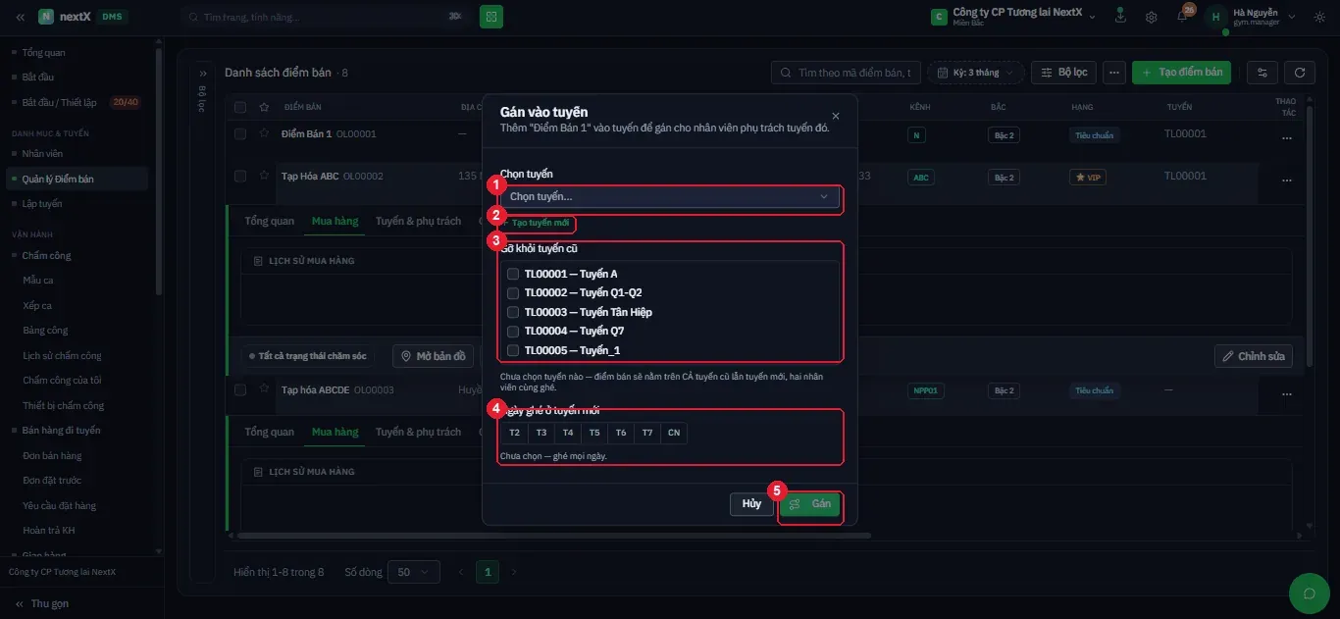Toggle the CN visit day
The image size is (1340, 619).
pos(674,432)
